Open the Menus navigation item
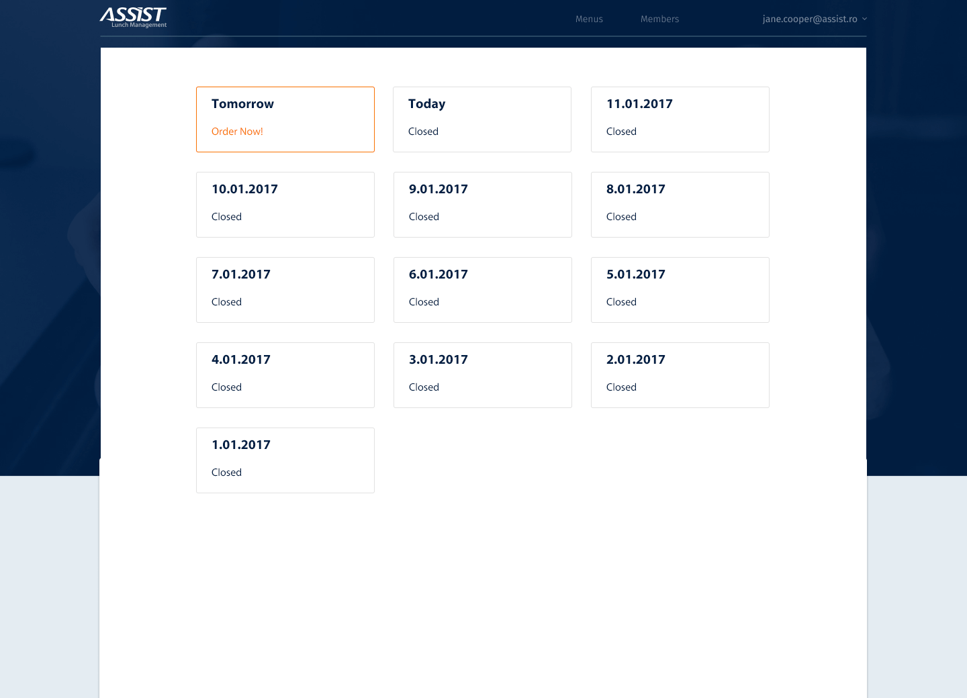 tap(589, 19)
